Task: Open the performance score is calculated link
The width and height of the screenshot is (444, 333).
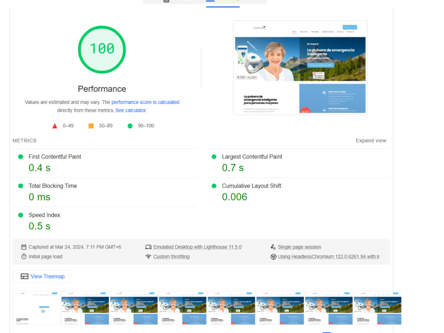Action: pos(147,102)
